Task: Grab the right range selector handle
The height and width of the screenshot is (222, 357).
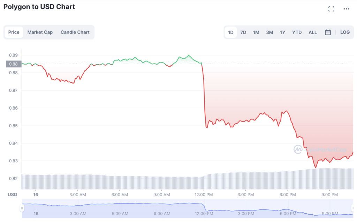Action: [x=353, y=208]
